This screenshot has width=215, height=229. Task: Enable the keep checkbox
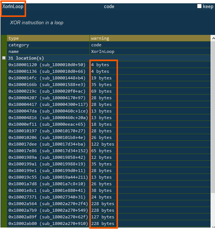[x=199, y=6]
